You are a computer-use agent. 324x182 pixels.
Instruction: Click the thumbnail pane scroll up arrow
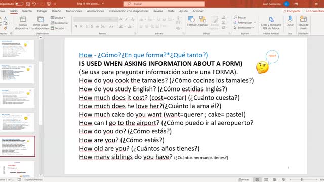click(x=40, y=38)
